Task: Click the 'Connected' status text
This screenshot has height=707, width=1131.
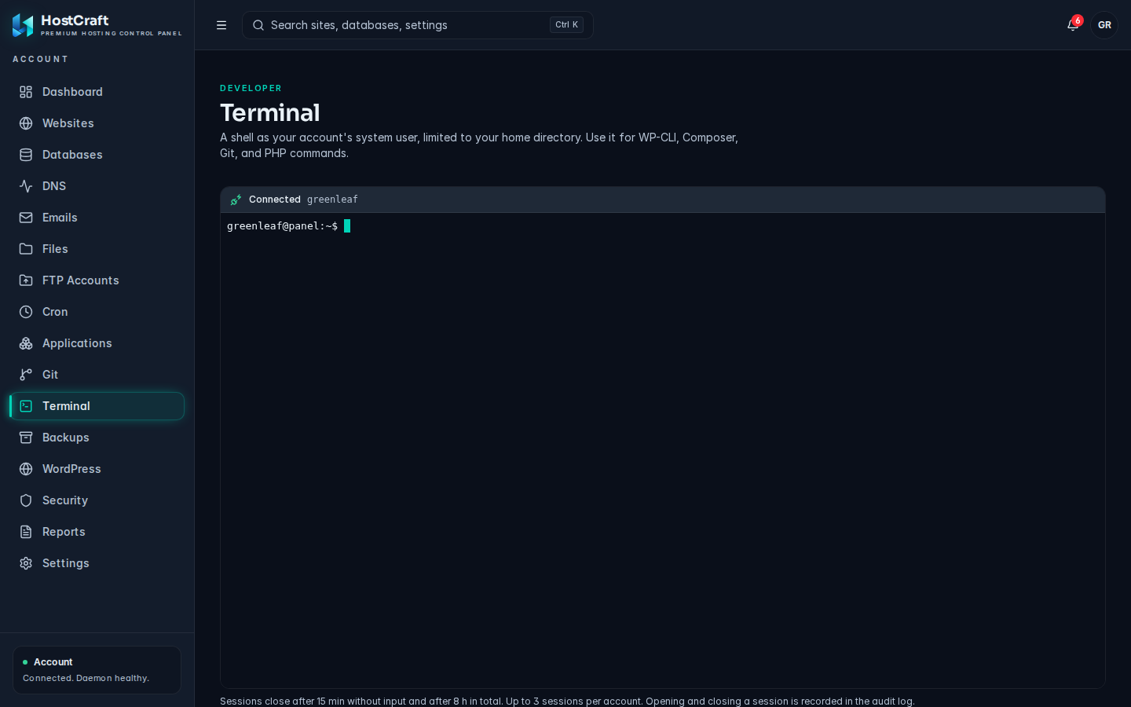Action: click(275, 200)
